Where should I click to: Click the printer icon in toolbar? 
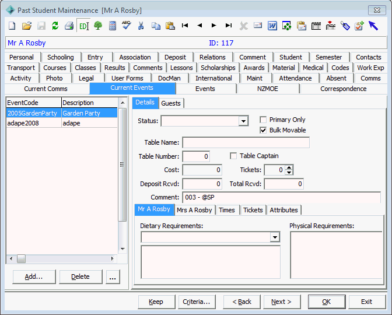(x=69, y=26)
